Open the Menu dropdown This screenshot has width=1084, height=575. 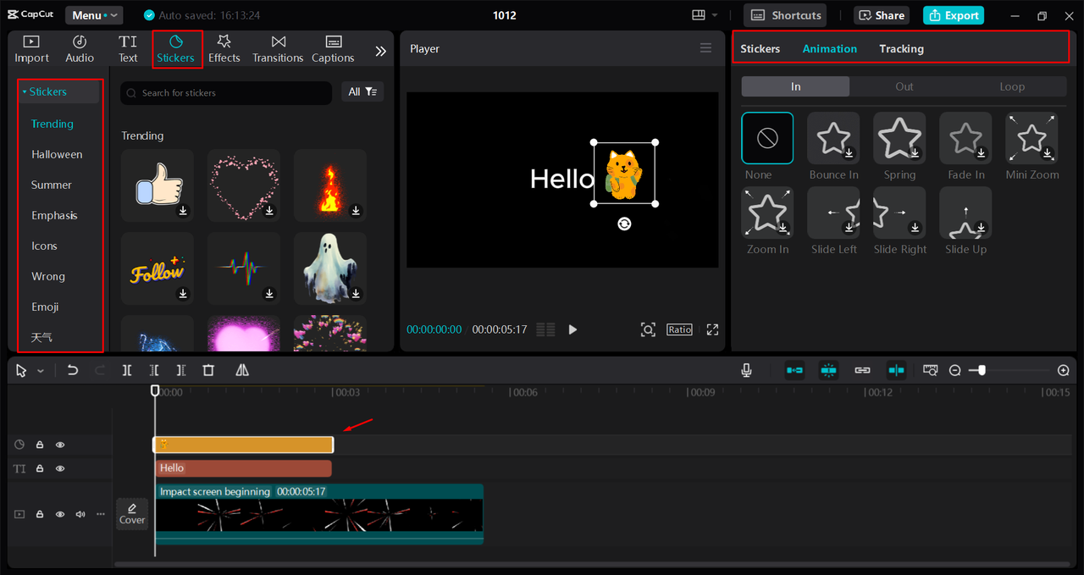(x=94, y=15)
